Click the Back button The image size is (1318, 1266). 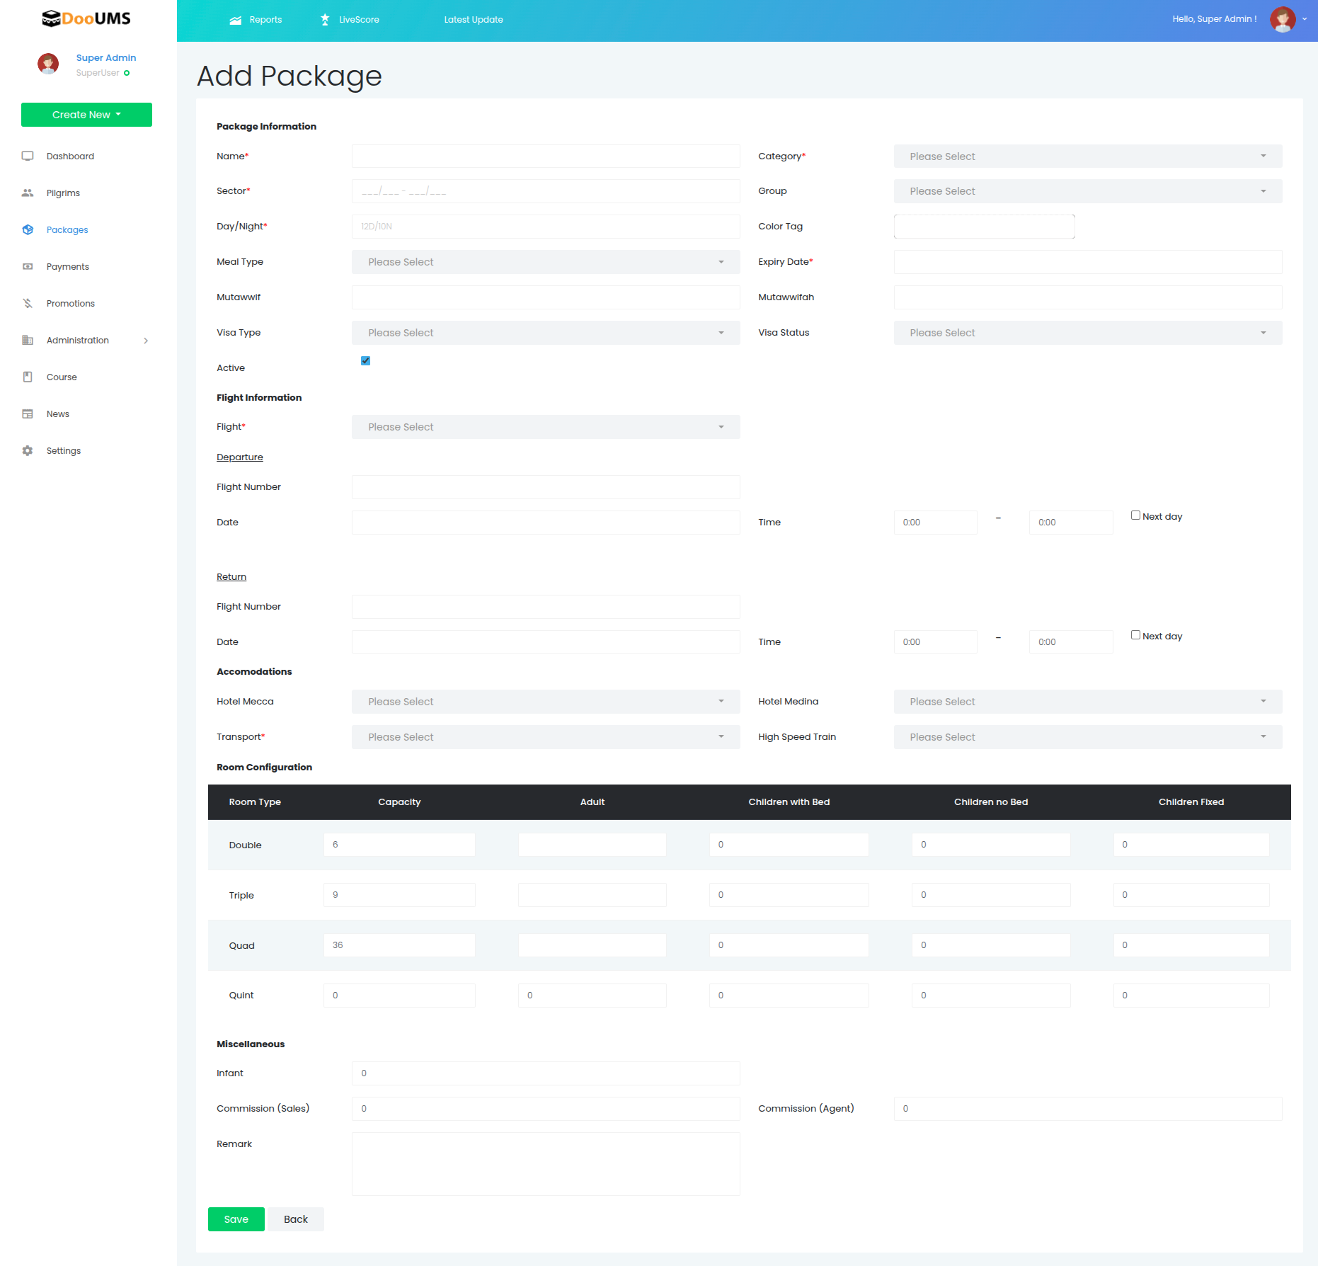[296, 1219]
